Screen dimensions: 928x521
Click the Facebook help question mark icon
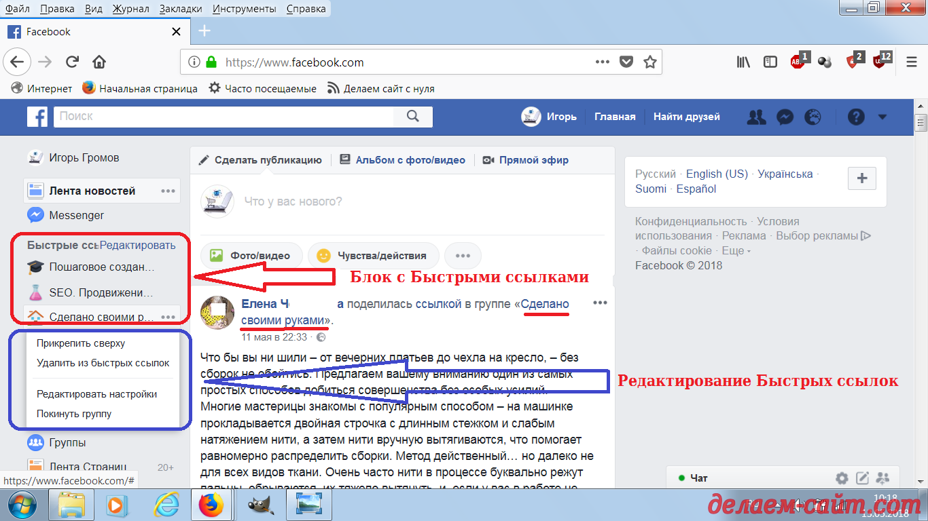point(855,117)
